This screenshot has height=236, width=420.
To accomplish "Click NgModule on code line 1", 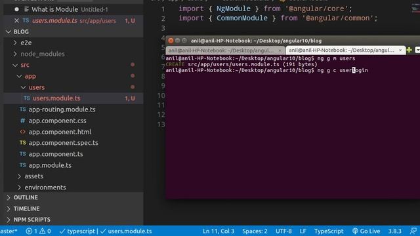I will click(x=234, y=9).
